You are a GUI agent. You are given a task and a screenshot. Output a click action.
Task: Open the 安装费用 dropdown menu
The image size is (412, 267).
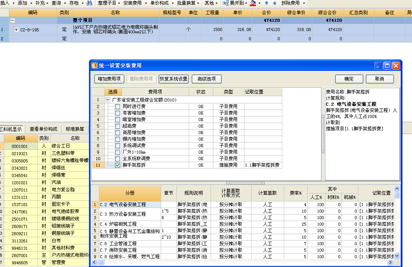pyautogui.click(x=135, y=3)
